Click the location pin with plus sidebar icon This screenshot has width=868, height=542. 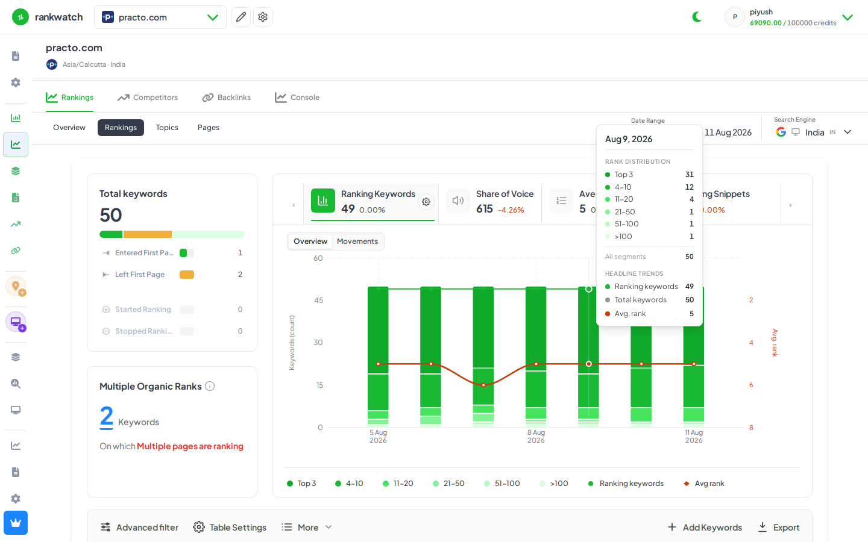click(x=16, y=286)
